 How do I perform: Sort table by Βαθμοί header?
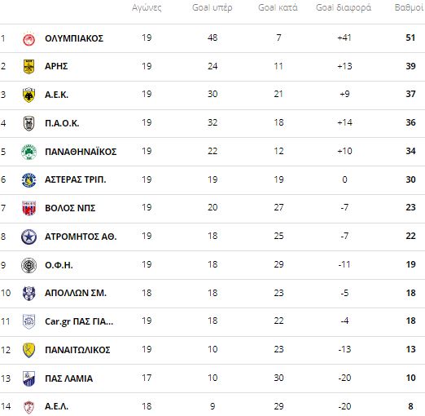410,7
